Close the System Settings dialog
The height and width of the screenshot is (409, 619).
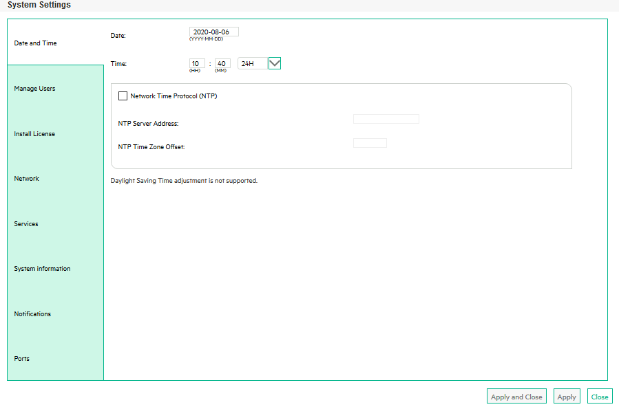point(600,397)
